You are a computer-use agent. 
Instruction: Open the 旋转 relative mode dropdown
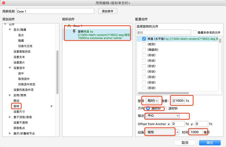point(152,101)
